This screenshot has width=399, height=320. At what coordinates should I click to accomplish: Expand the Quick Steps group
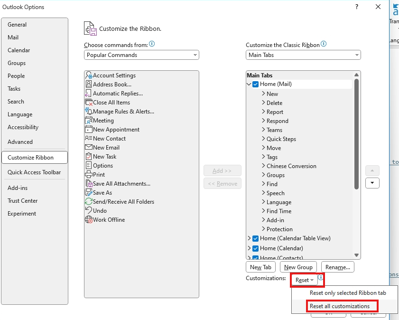pyautogui.click(x=264, y=139)
